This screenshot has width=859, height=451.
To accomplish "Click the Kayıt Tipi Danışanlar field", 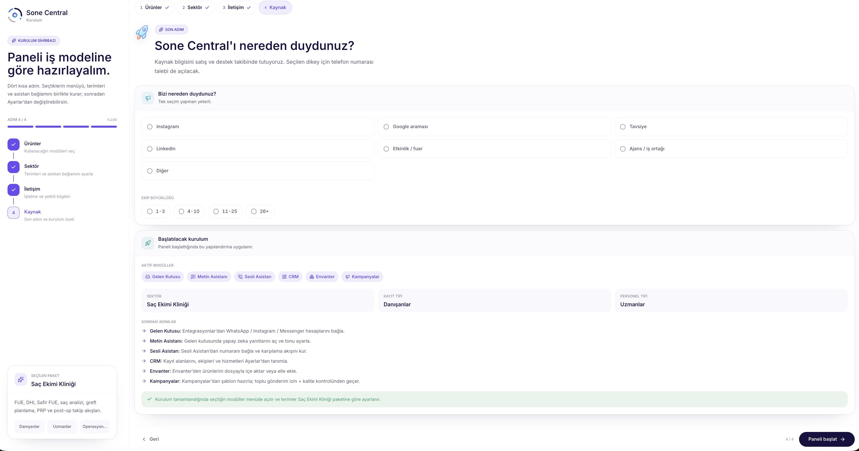I will (494, 300).
